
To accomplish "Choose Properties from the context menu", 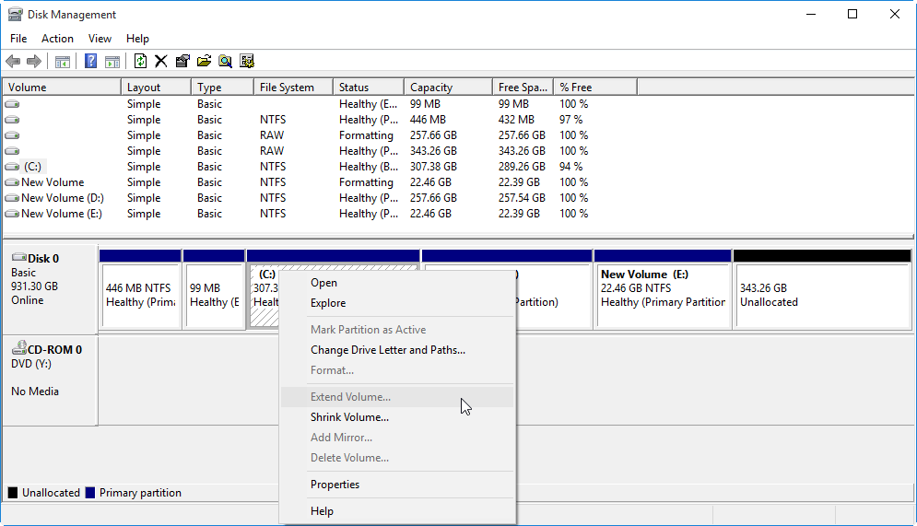I will click(x=398, y=485).
